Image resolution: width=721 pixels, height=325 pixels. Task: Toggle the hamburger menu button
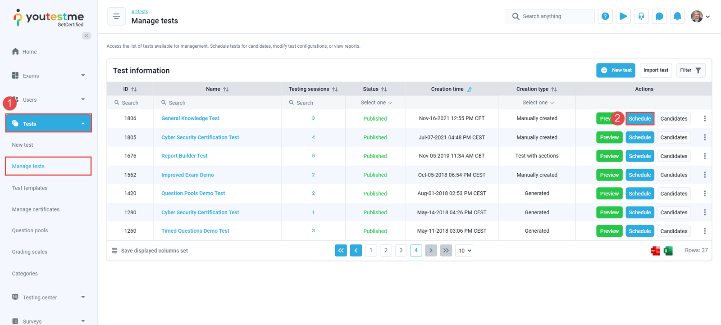(116, 17)
